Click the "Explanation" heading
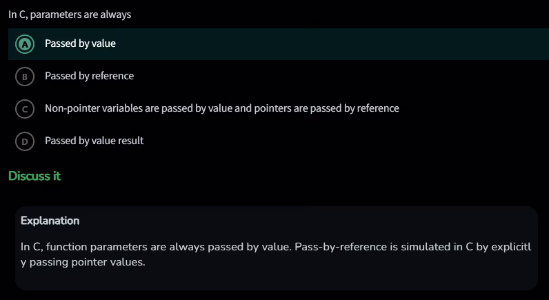The width and height of the screenshot is (549, 300). pos(50,221)
